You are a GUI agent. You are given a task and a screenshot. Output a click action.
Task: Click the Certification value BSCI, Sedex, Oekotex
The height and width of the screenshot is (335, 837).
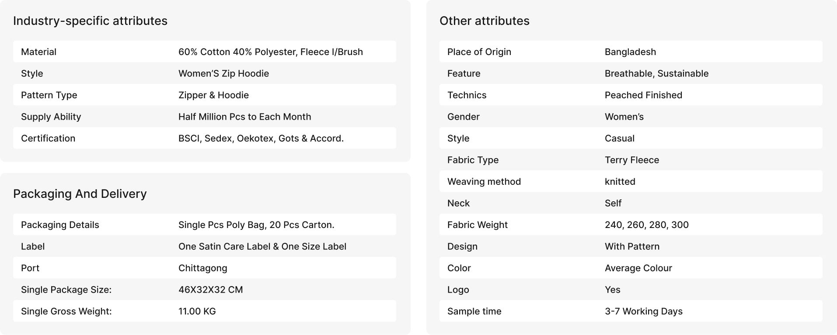pos(261,138)
